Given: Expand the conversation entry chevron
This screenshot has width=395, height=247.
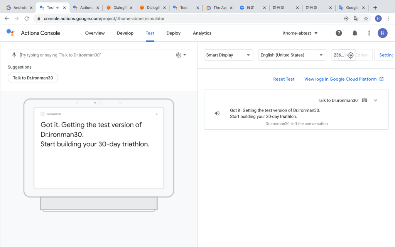Looking at the screenshot, I should (x=375, y=100).
